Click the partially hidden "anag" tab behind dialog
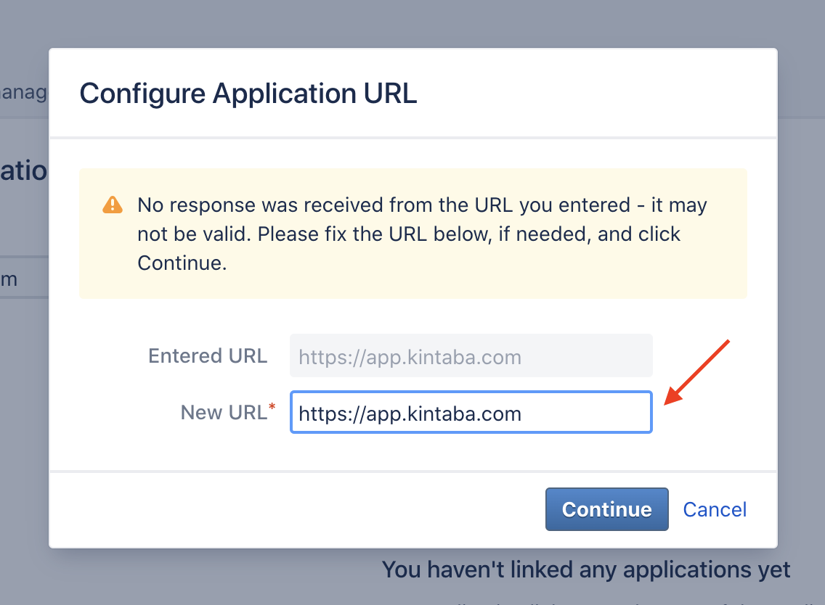 (24, 92)
